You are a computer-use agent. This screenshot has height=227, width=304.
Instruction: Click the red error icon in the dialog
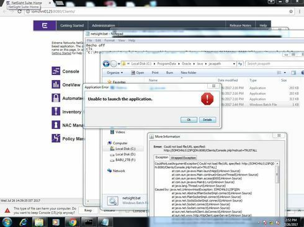pyautogui.click(x=207, y=99)
